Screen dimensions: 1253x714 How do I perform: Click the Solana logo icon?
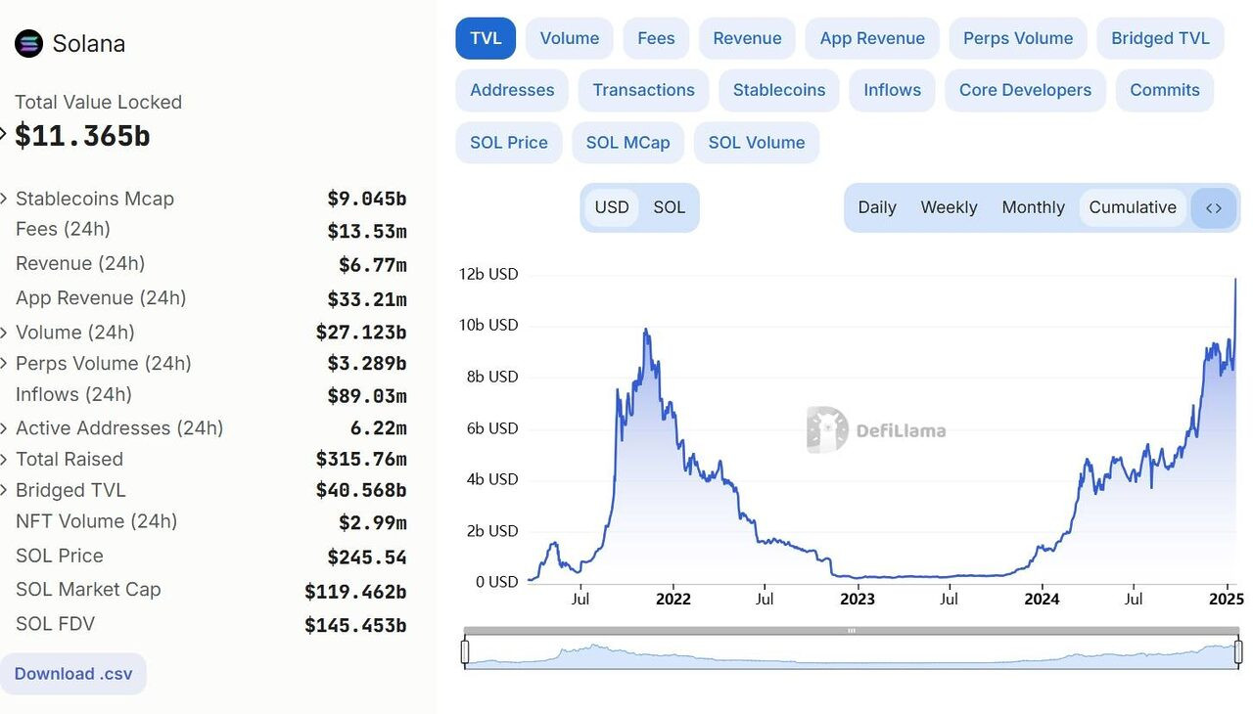pos(28,43)
